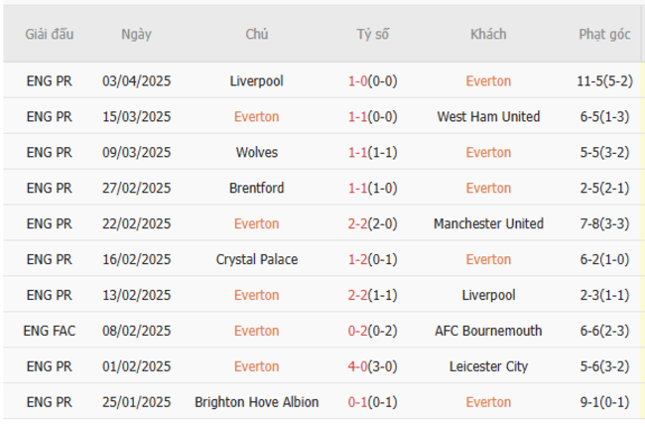Select the Crystal Palace team name

pos(256,260)
